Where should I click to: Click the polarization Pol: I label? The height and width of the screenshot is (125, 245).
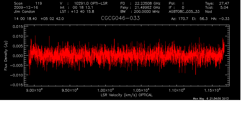176,3
